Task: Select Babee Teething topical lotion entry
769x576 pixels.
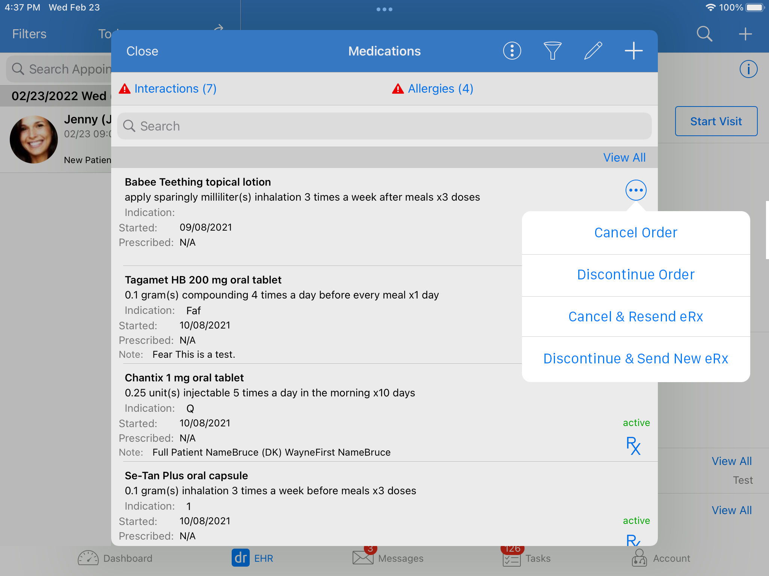Action: tap(198, 182)
